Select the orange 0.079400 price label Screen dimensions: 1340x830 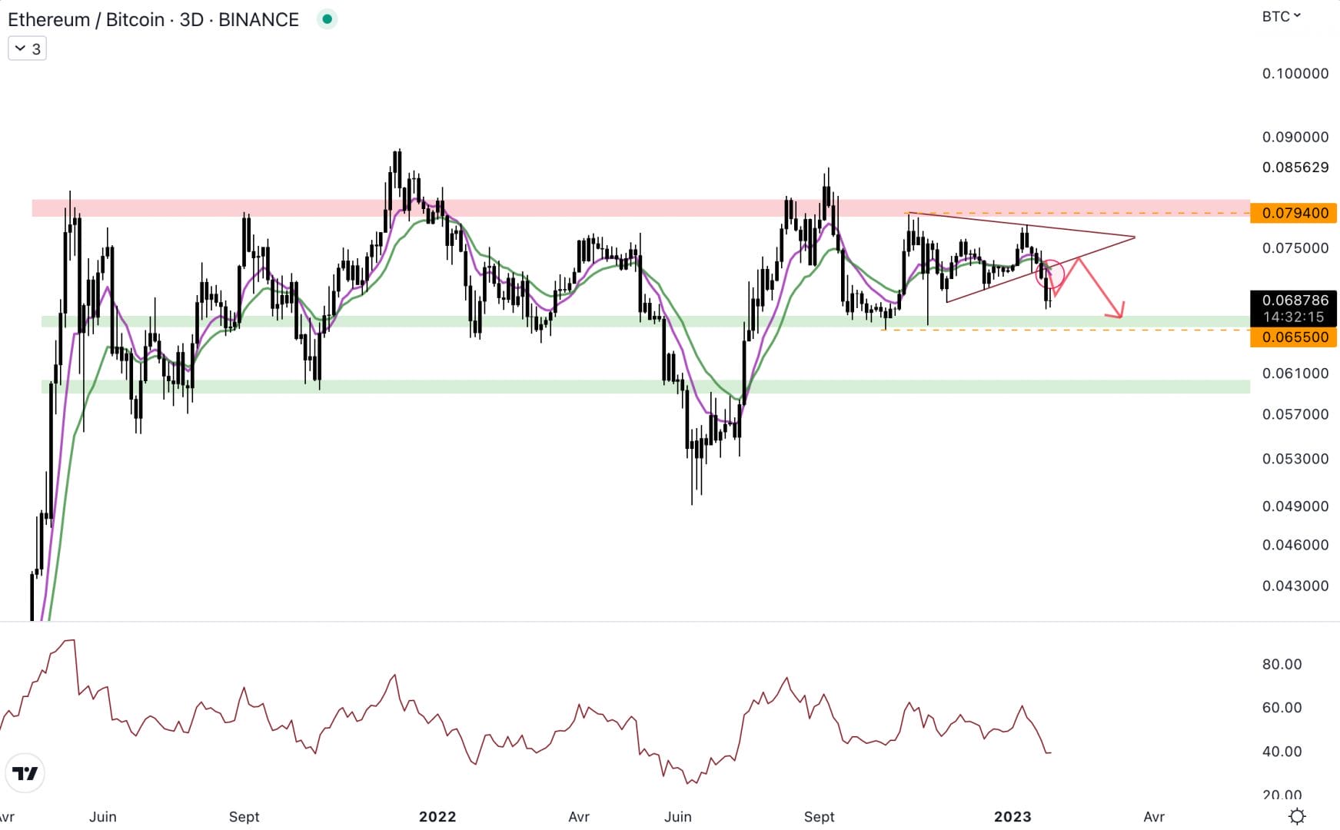click(x=1294, y=214)
